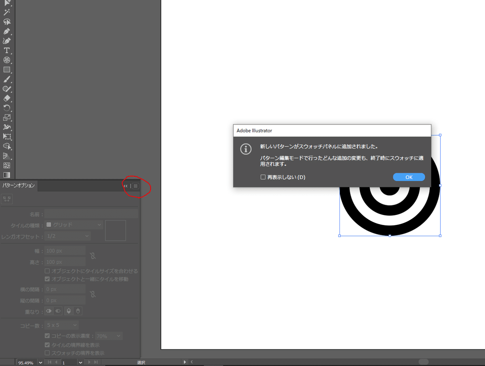Select the パターンオプション panel tab
Image resolution: width=485 pixels, height=366 pixels.
(19, 186)
